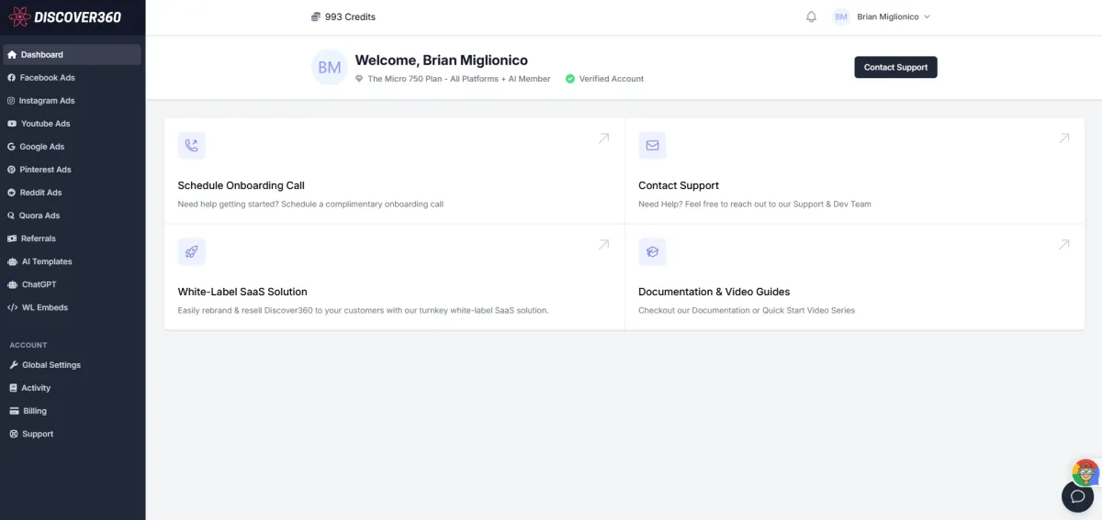1102x520 pixels.
Task: Click the phone icon for onboarding call
Action: (191, 145)
